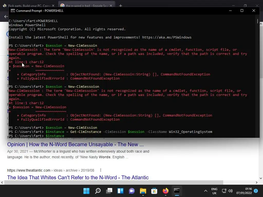The width and height of the screenshot is (263, 197).
Task: Click the theatlantic.com result URL text
Action: tap(51, 170)
